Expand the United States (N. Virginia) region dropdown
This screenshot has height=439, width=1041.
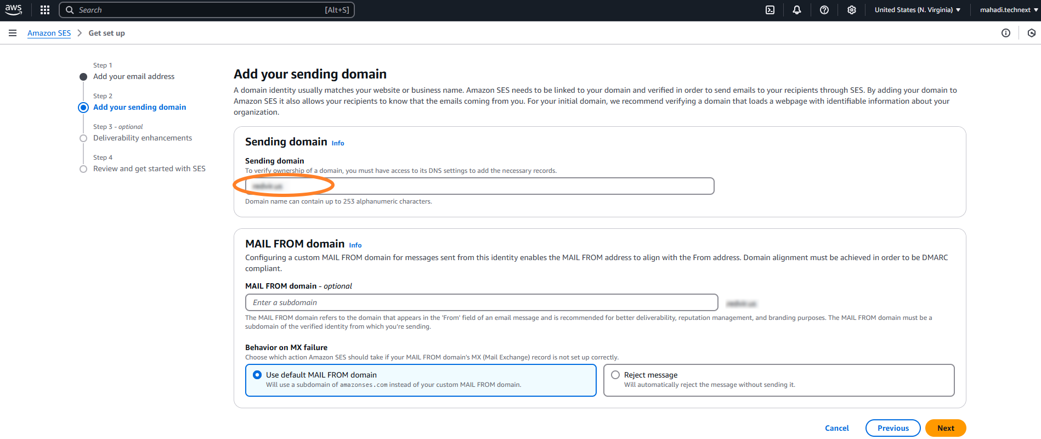[917, 10]
